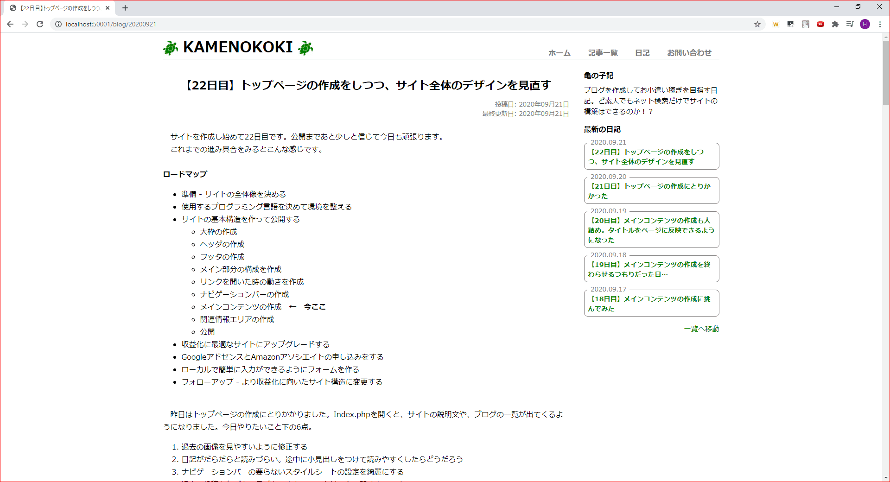Toggle the bookmark star for this page
The width and height of the screenshot is (890, 482).
757,24
